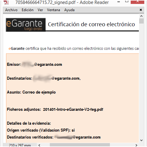Image resolution: width=147 pixels, height=147 pixels.
Task: Click the eGarante certifica que ha recibido sentence
Action: (74, 49)
